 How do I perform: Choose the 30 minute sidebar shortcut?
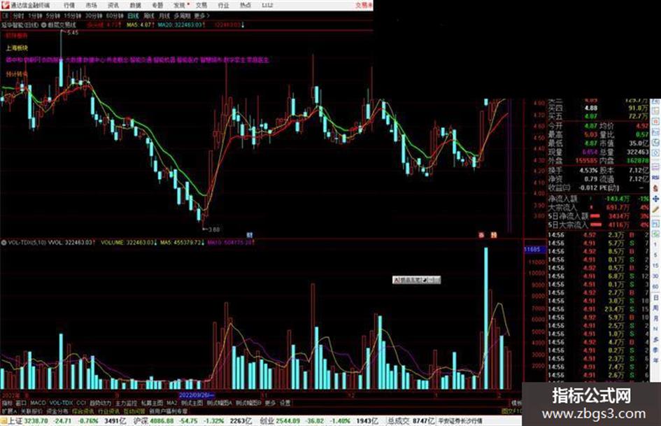(655, 276)
